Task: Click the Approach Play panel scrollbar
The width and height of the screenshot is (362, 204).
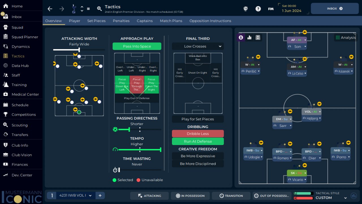Action: [x=164, y=103]
